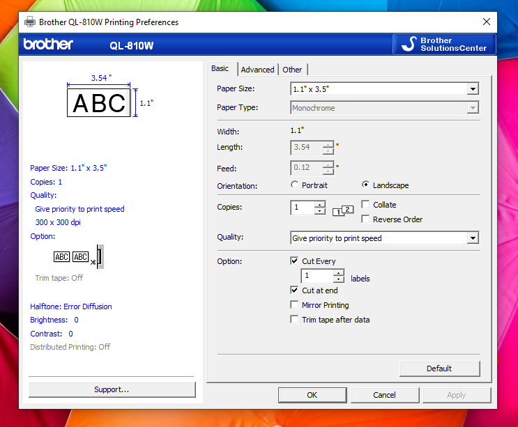
Task: Open the Paper Size dropdown
Action: (473, 88)
